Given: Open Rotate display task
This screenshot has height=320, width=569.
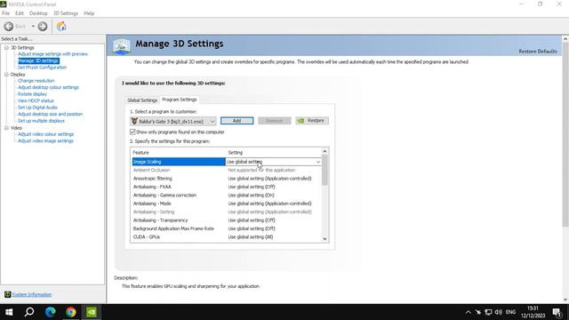Looking at the screenshot, I should 32,94.
